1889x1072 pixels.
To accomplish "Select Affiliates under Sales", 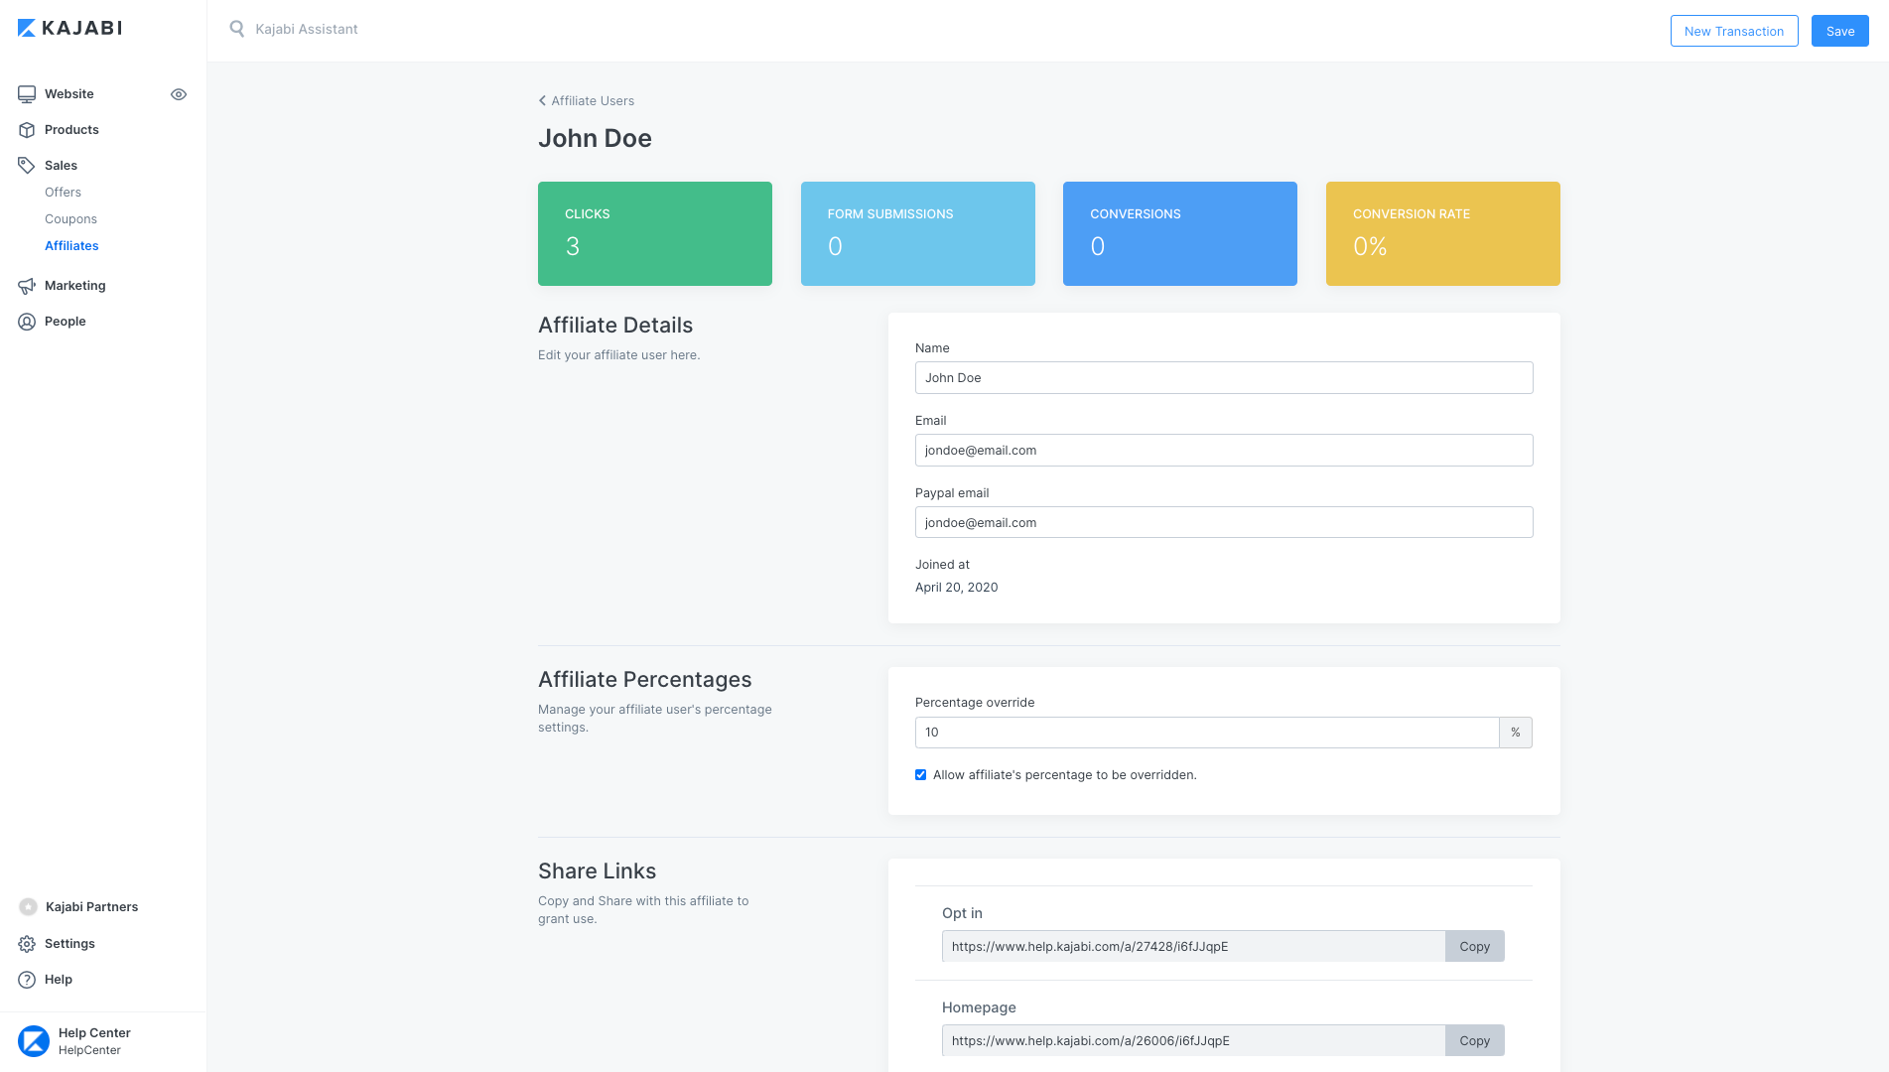I will 71,246.
